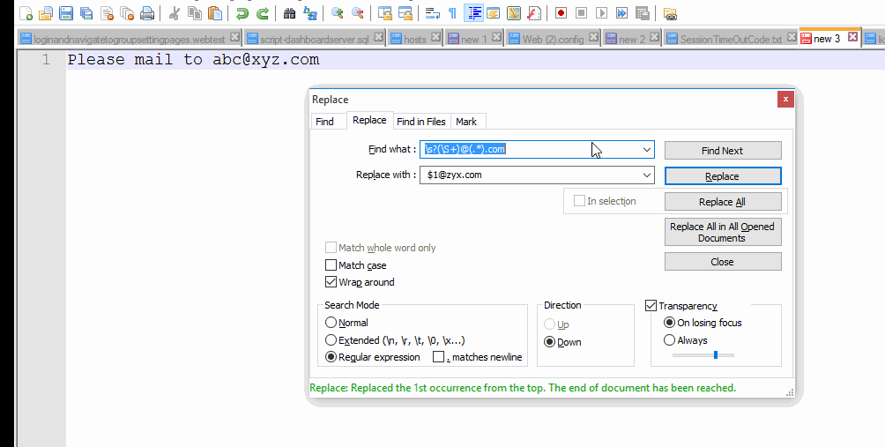Screen dimensions: 885x447
Task: Click the Copy toolbar icon
Action: pyautogui.click(x=194, y=13)
